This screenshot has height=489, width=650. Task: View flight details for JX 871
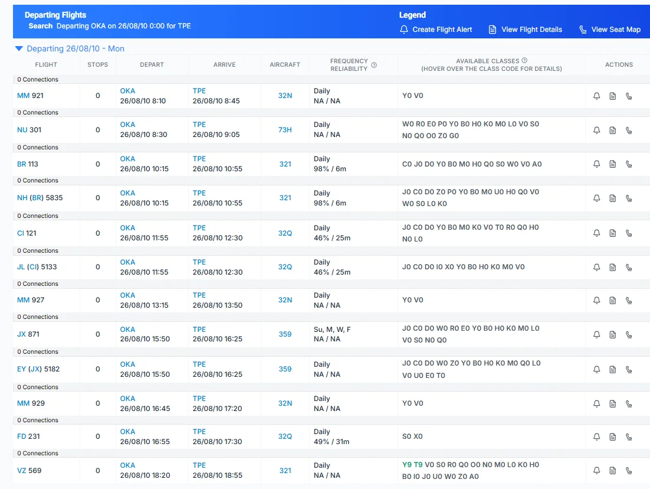(613, 335)
